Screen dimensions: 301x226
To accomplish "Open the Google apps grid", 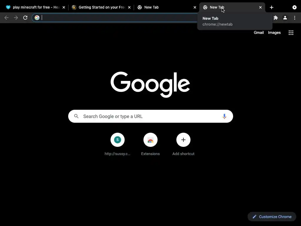I will click(291, 32).
